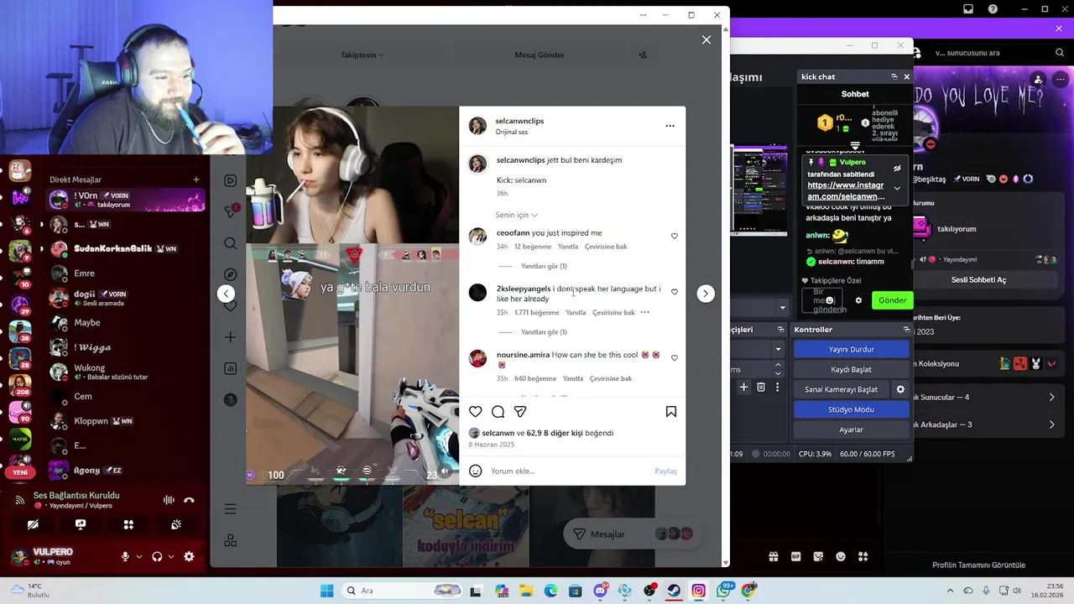Click the 'Yorum ekle...' comment field
Image resolution: width=1074 pixels, height=604 pixels.
[x=571, y=471]
